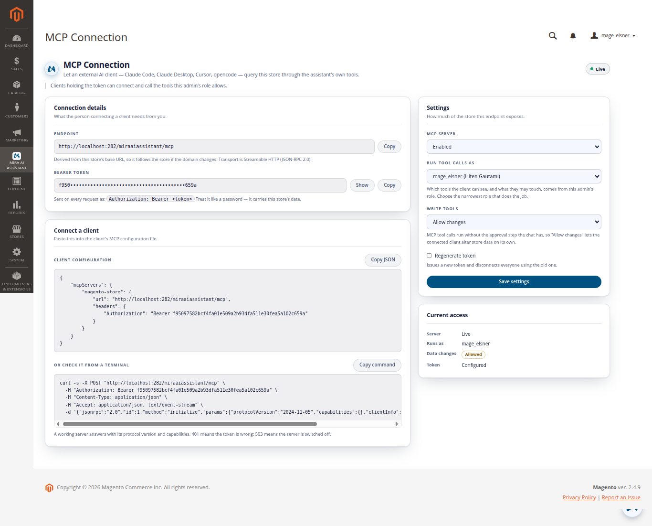Open the Reports bar chart icon
This screenshot has height=526, width=652.
click(17, 204)
